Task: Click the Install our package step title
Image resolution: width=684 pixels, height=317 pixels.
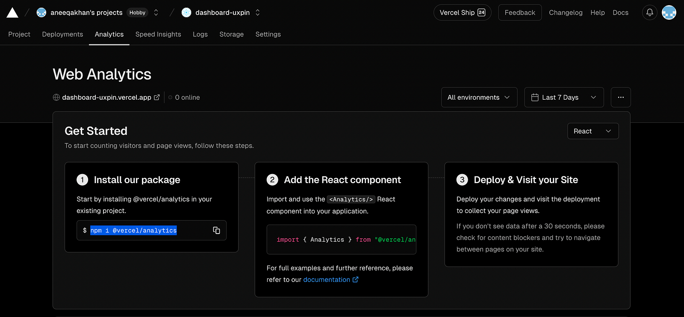Action: (137, 180)
